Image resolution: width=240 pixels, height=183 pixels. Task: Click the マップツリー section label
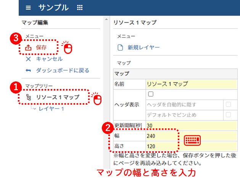click(39, 86)
